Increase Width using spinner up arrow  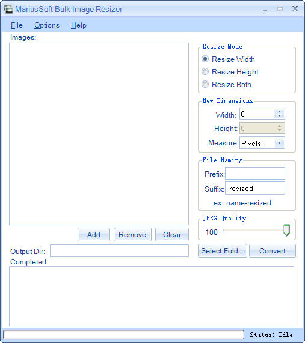(x=279, y=111)
